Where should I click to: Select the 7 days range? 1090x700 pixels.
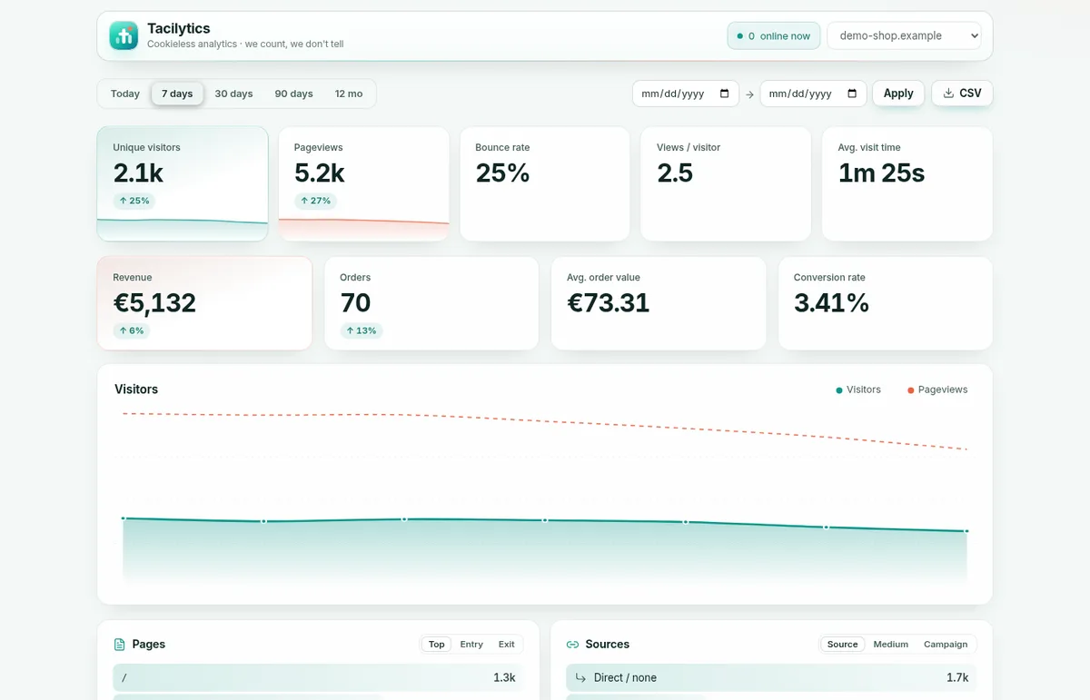pyautogui.click(x=177, y=94)
